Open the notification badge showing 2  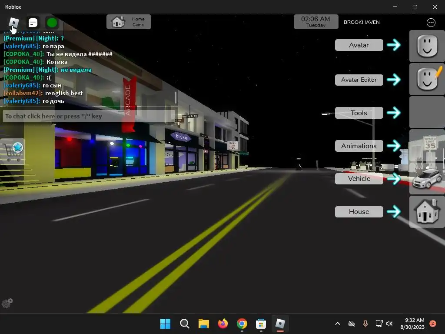pos(432,324)
